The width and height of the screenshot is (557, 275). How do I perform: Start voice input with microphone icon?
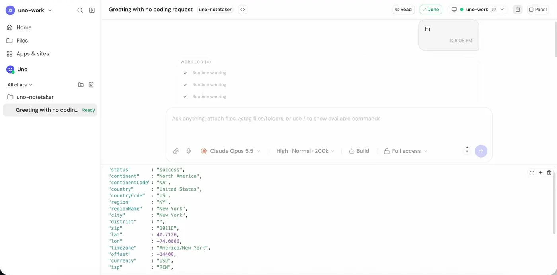tap(189, 151)
